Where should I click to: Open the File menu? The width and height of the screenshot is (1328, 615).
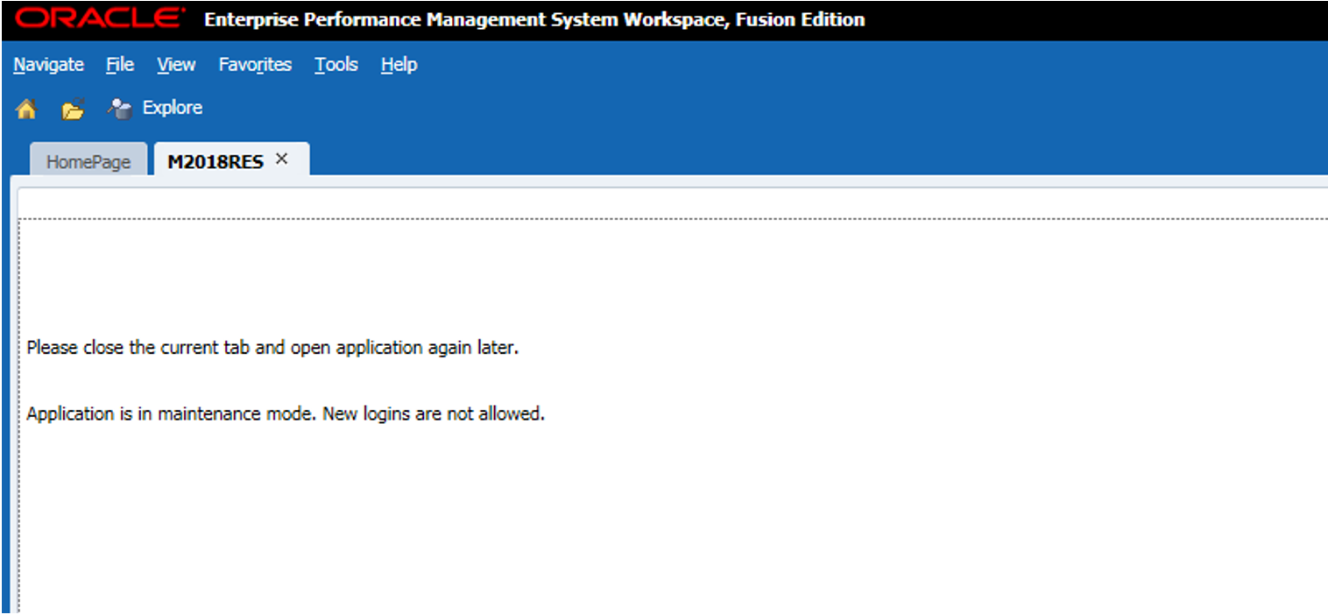pyautogui.click(x=120, y=65)
